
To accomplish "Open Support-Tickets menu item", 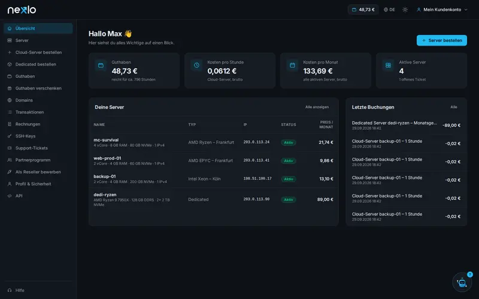I will [38, 148].
